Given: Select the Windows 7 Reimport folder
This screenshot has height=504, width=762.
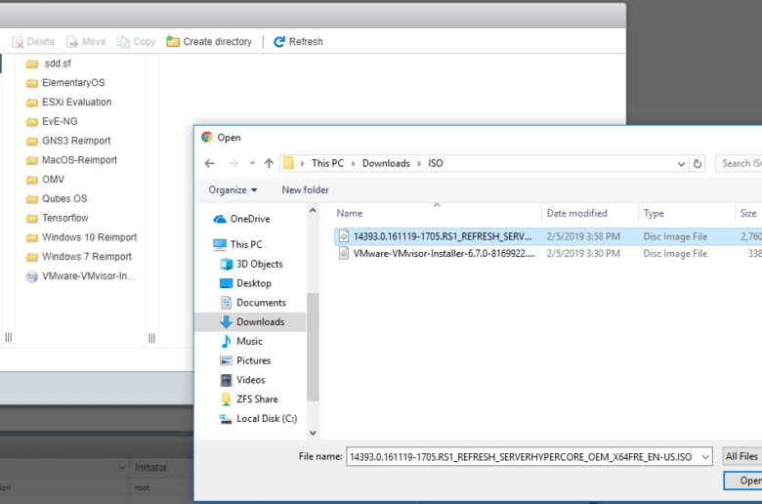Looking at the screenshot, I should 79,257.
